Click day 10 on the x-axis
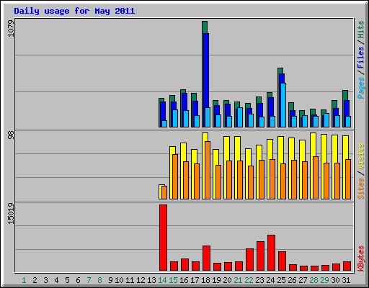This screenshot has width=369, height=288. tap(119, 280)
